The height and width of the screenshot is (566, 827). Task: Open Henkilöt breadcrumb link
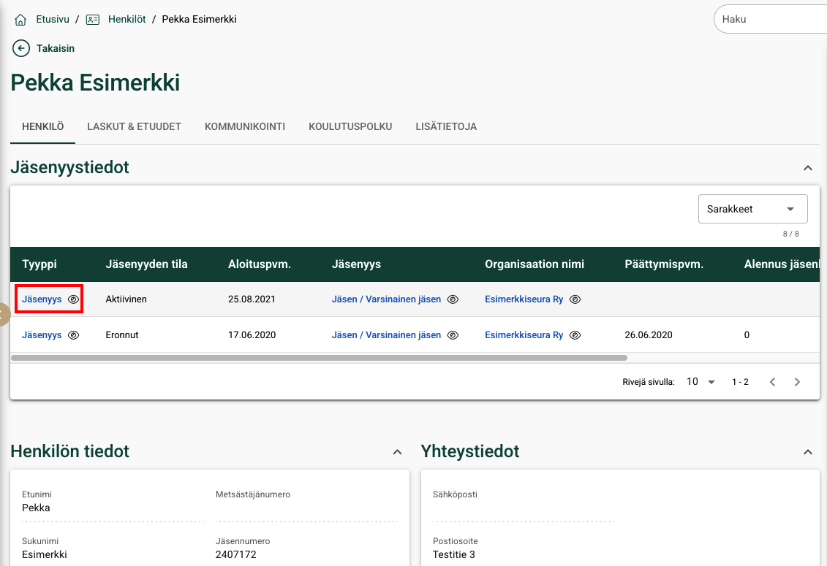pos(127,19)
